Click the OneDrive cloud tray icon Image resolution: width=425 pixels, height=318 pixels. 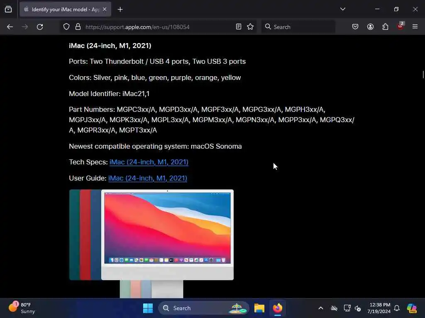coord(334,308)
